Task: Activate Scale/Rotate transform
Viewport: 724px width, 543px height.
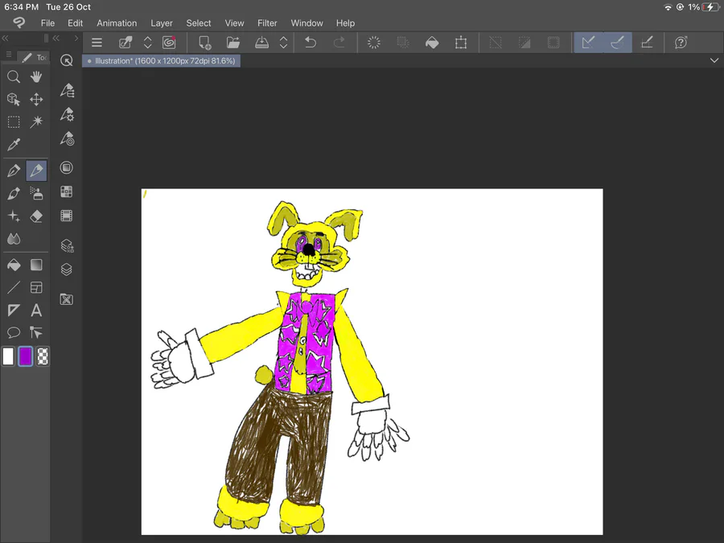Action: pyautogui.click(x=460, y=43)
